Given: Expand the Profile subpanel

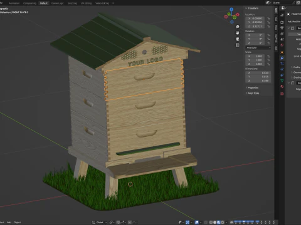Looking at the screenshot, I should click(295, 67).
